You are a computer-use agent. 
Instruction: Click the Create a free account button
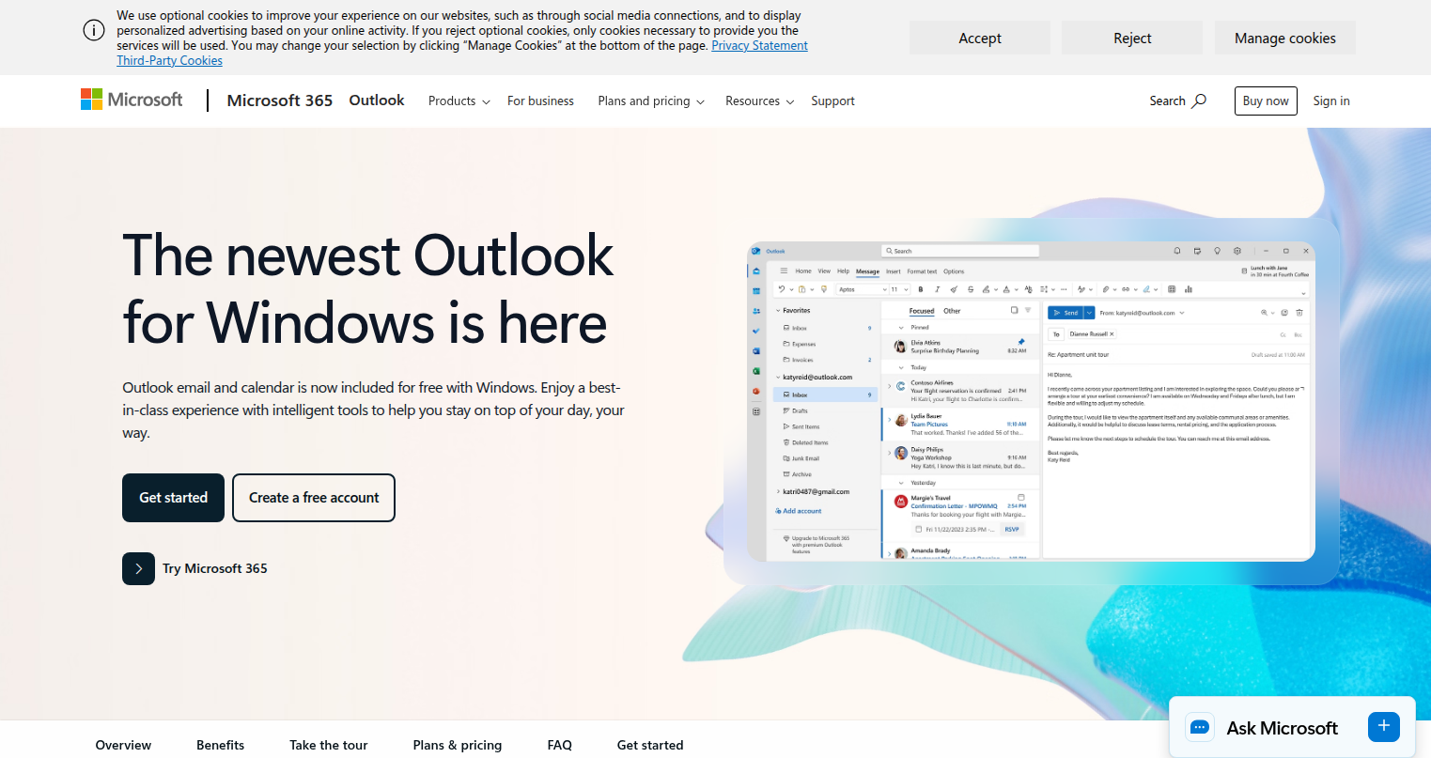point(313,498)
